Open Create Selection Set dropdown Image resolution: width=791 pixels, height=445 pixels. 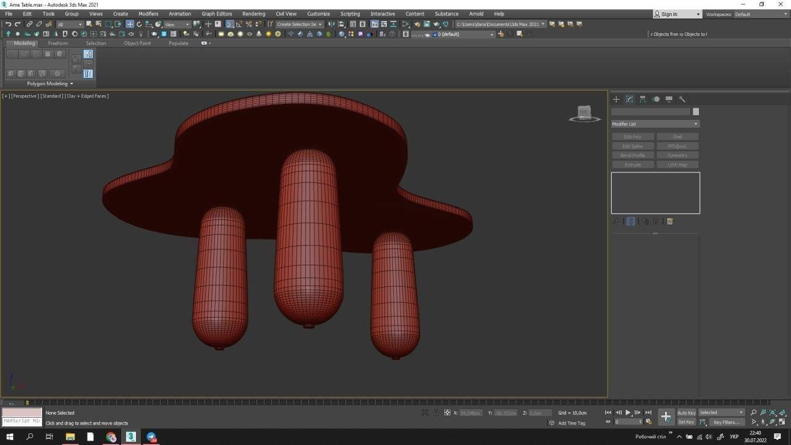click(299, 24)
